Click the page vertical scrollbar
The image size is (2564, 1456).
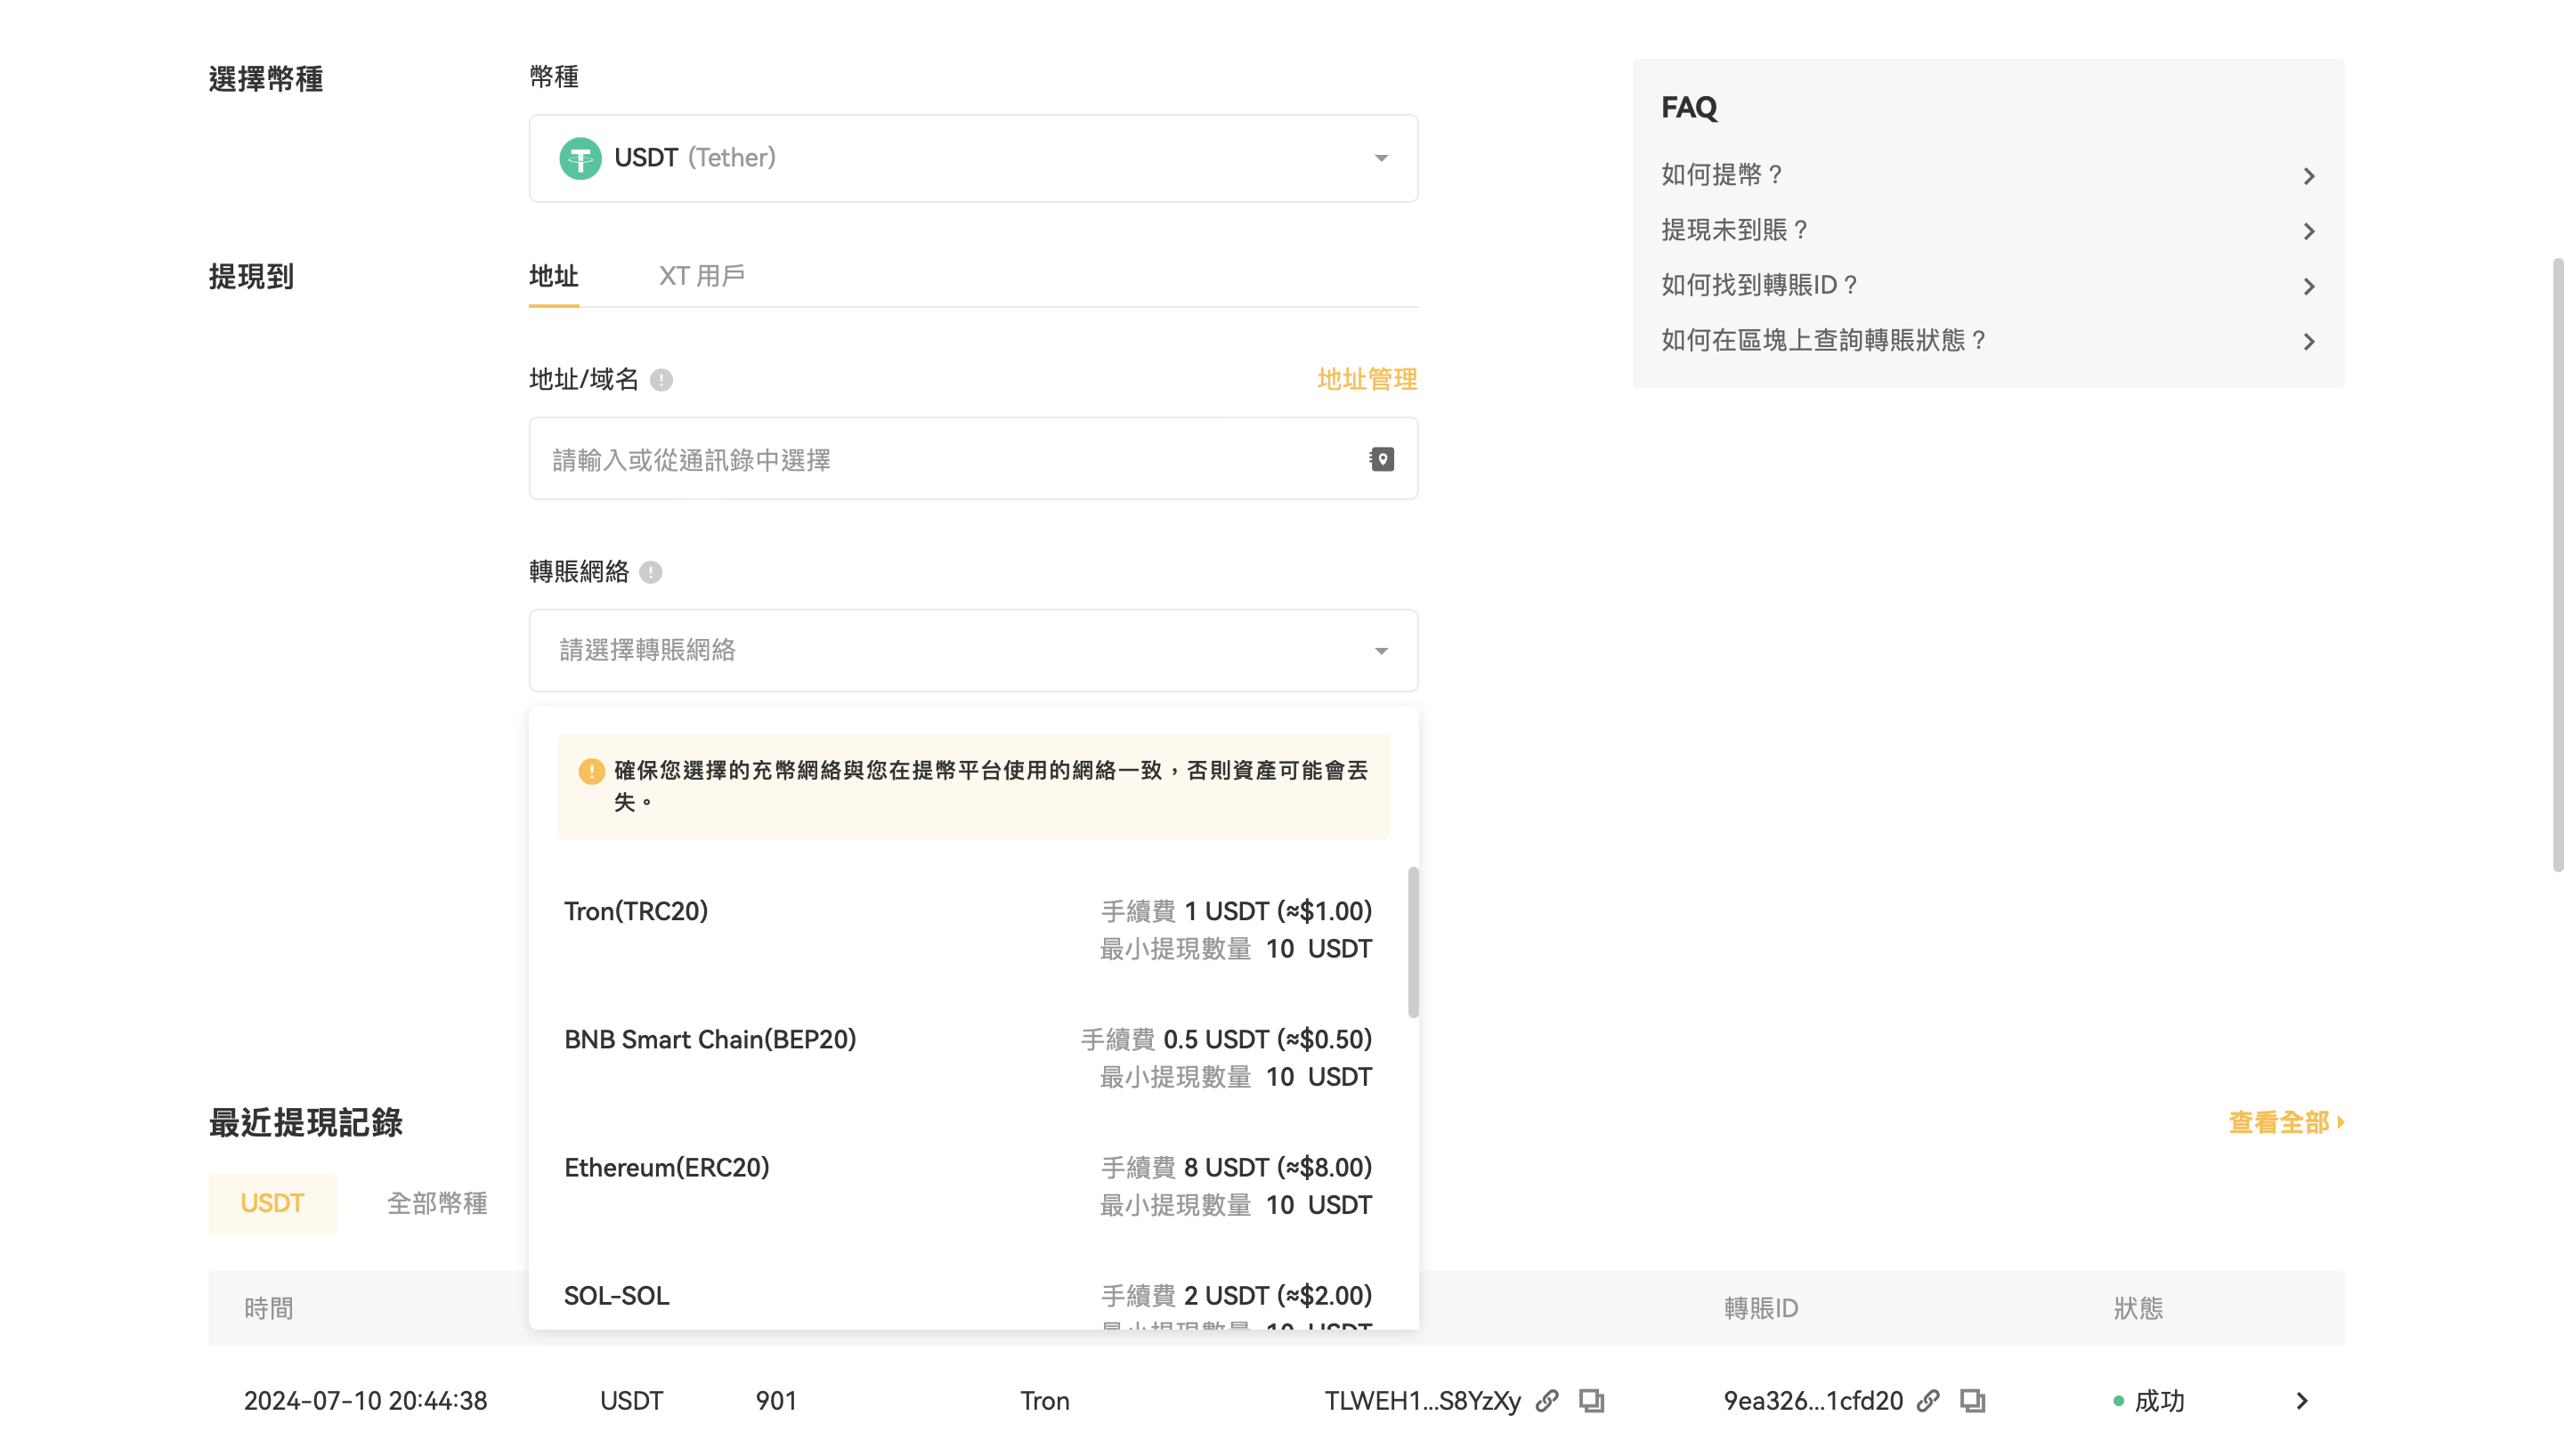pyautogui.click(x=2557, y=565)
